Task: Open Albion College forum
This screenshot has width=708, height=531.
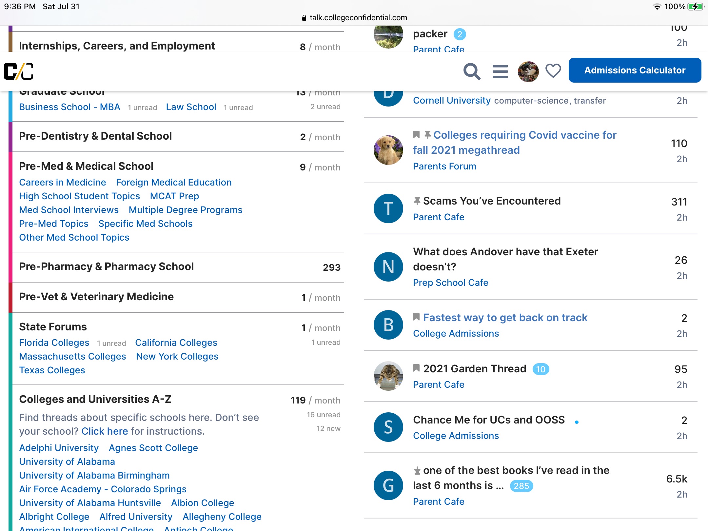Action: (202, 503)
